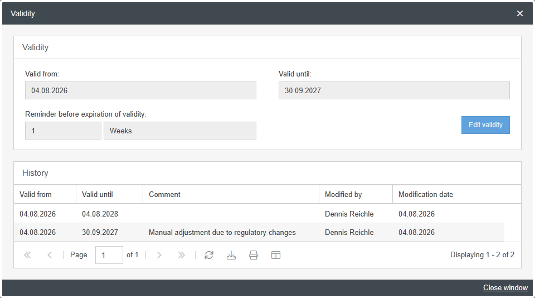Open the Weeks reminder unit field
This screenshot has height=298, width=535.
coord(180,131)
